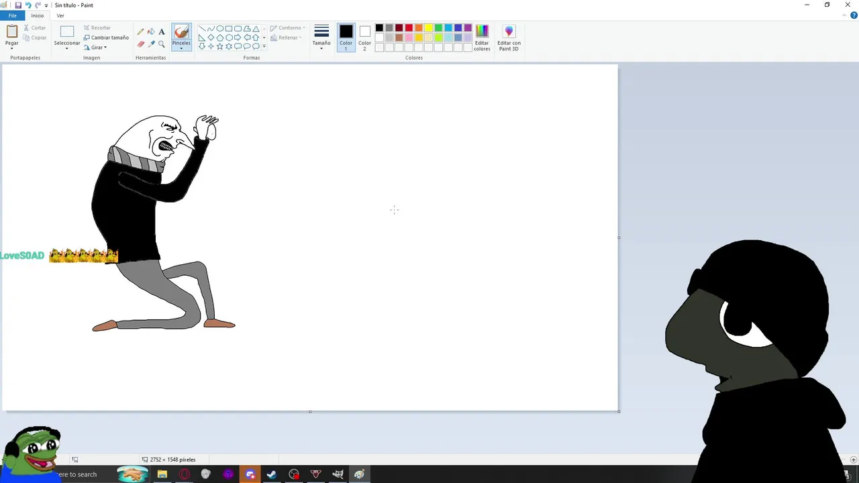The width and height of the screenshot is (859, 483).
Task: Choose the down arrow shape
Action: [x=202, y=46]
